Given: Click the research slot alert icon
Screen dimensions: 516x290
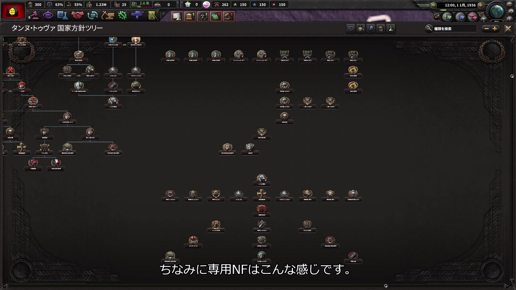Looking at the screenshot, I should tap(177, 16).
